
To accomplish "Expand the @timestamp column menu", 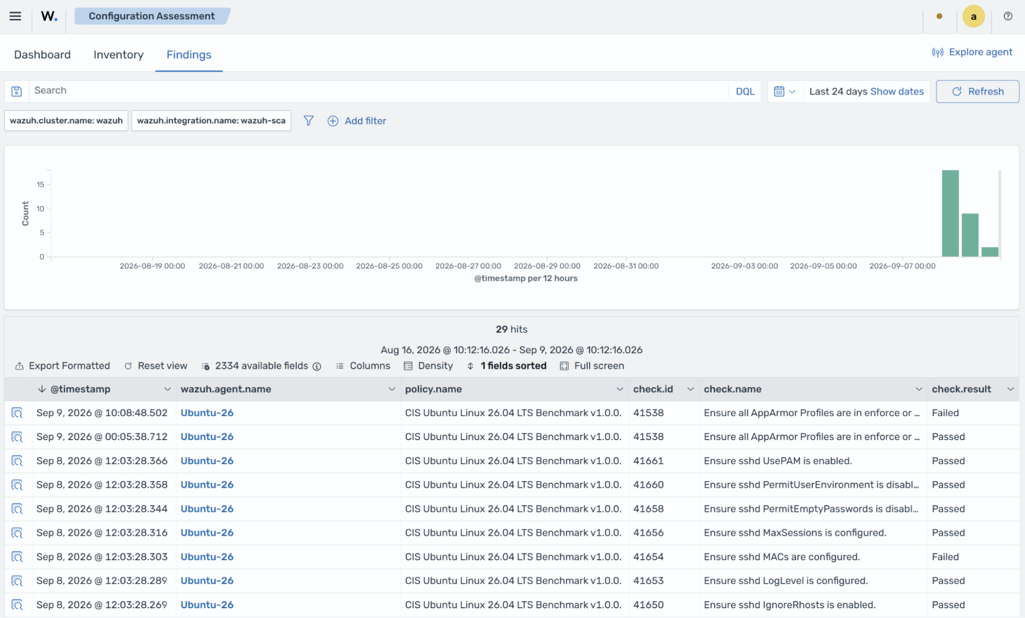I will [167, 389].
